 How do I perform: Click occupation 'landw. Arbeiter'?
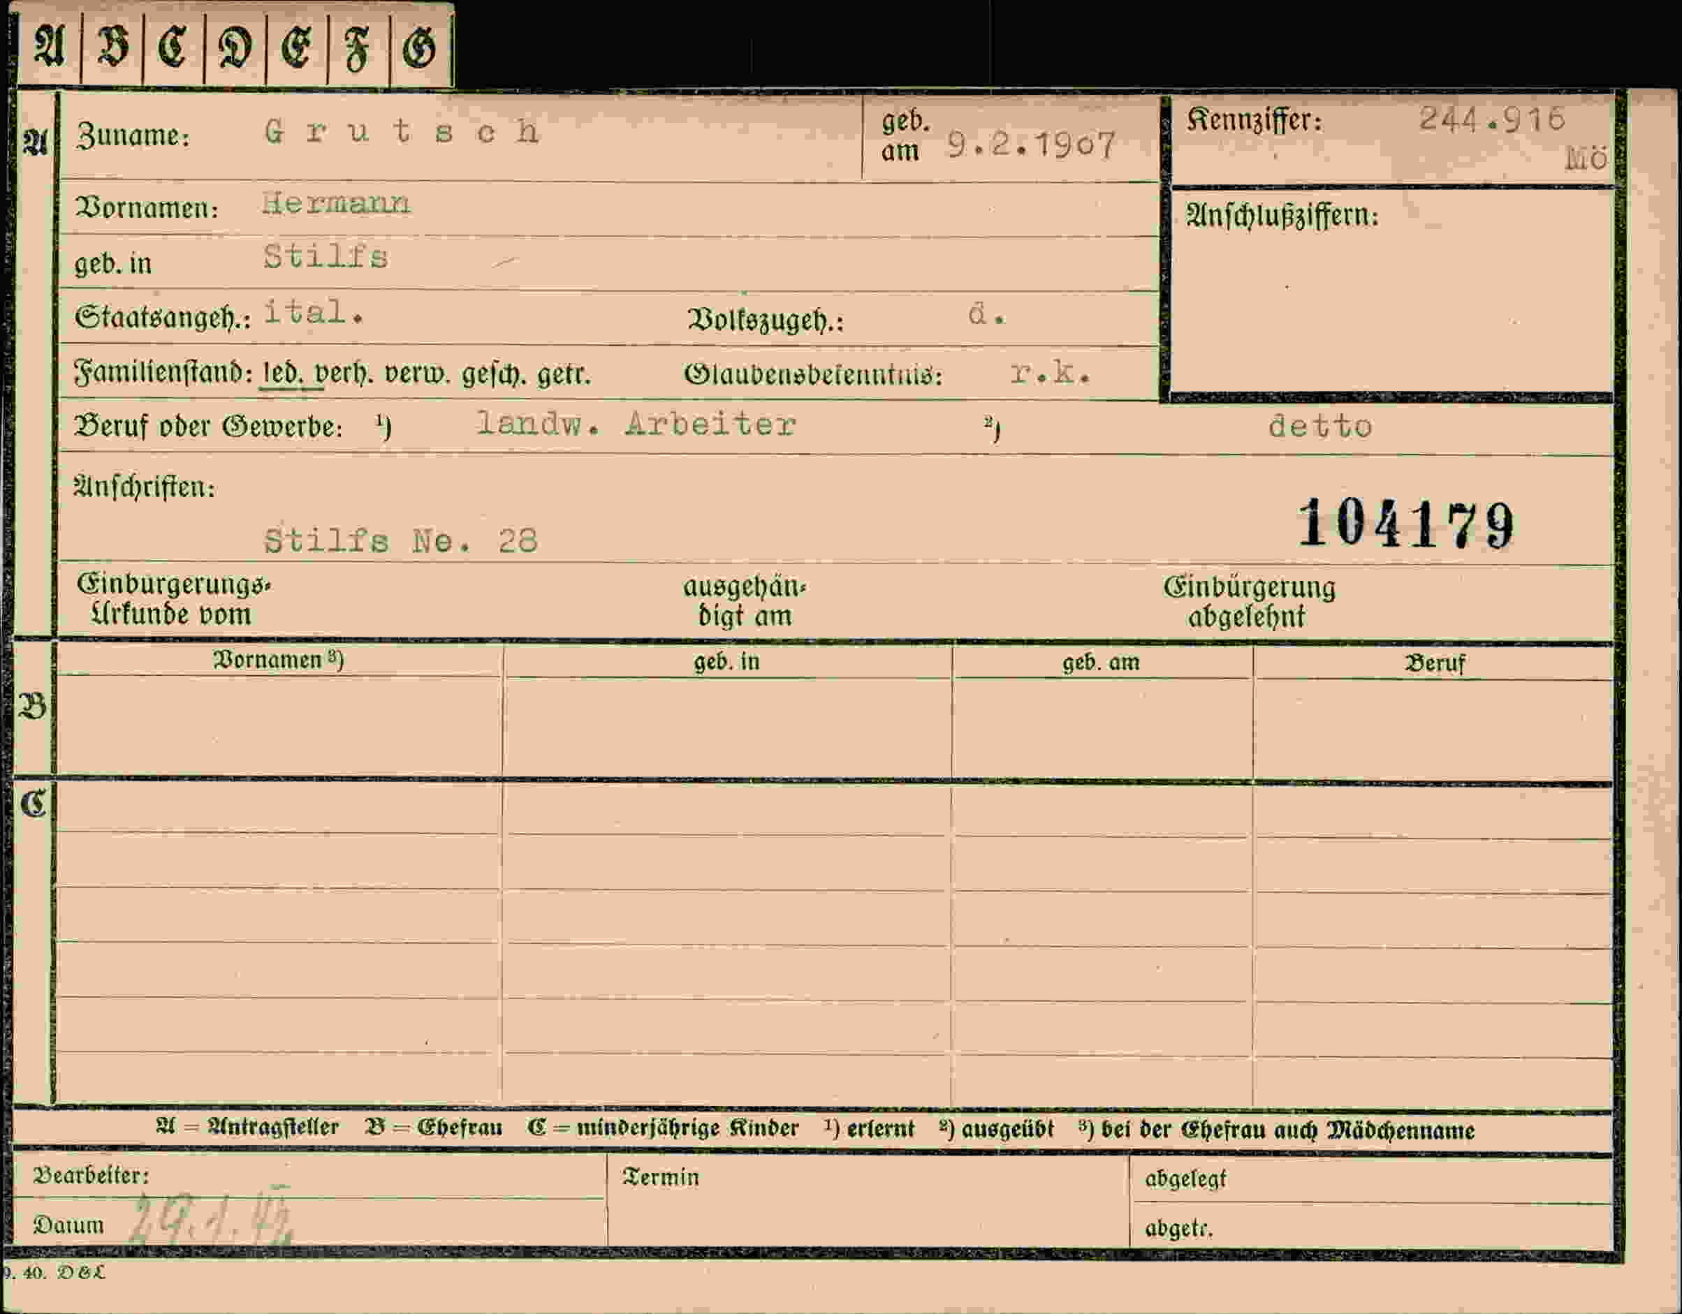[636, 423]
